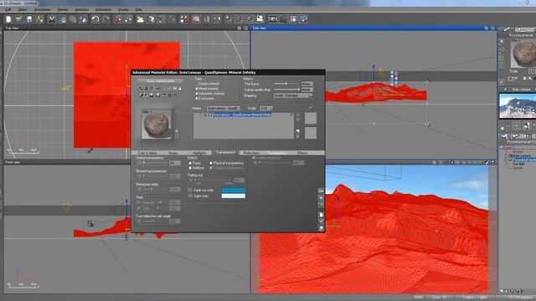Select Sun light in the layer tree

pos(518,164)
